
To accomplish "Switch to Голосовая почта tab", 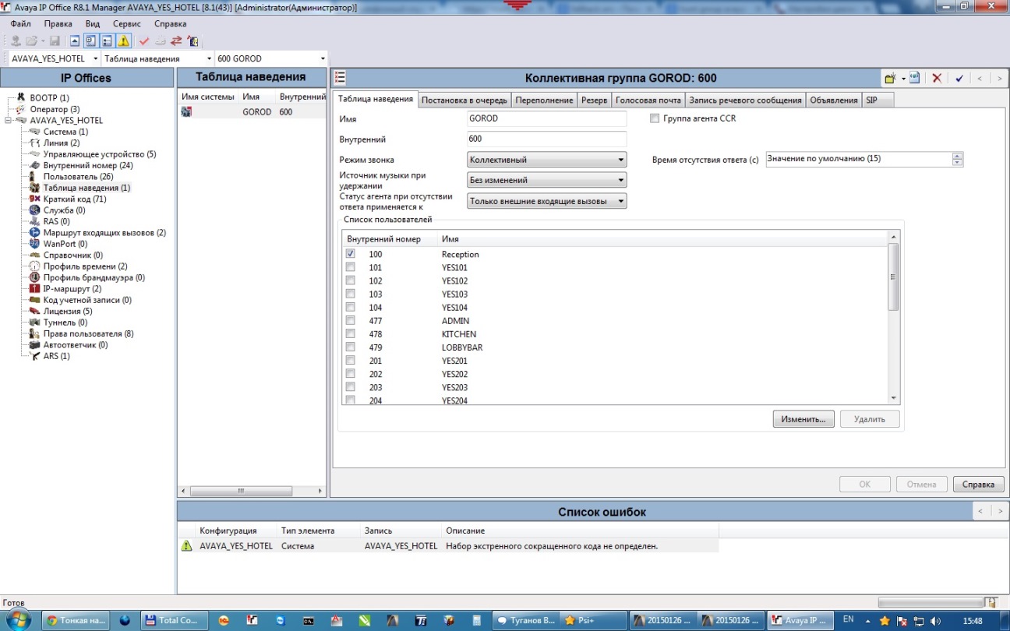I will pos(648,100).
